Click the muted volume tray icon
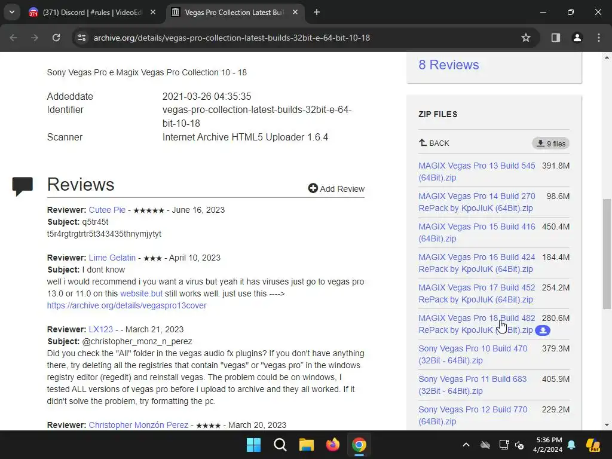The height and width of the screenshot is (459, 612). pos(519,445)
